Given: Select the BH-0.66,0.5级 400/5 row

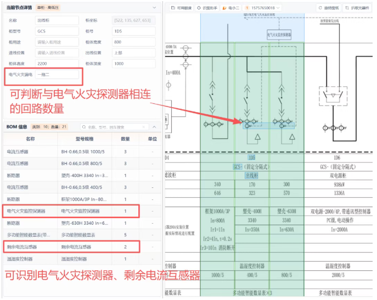Looking at the screenshot, I should click(82, 187).
